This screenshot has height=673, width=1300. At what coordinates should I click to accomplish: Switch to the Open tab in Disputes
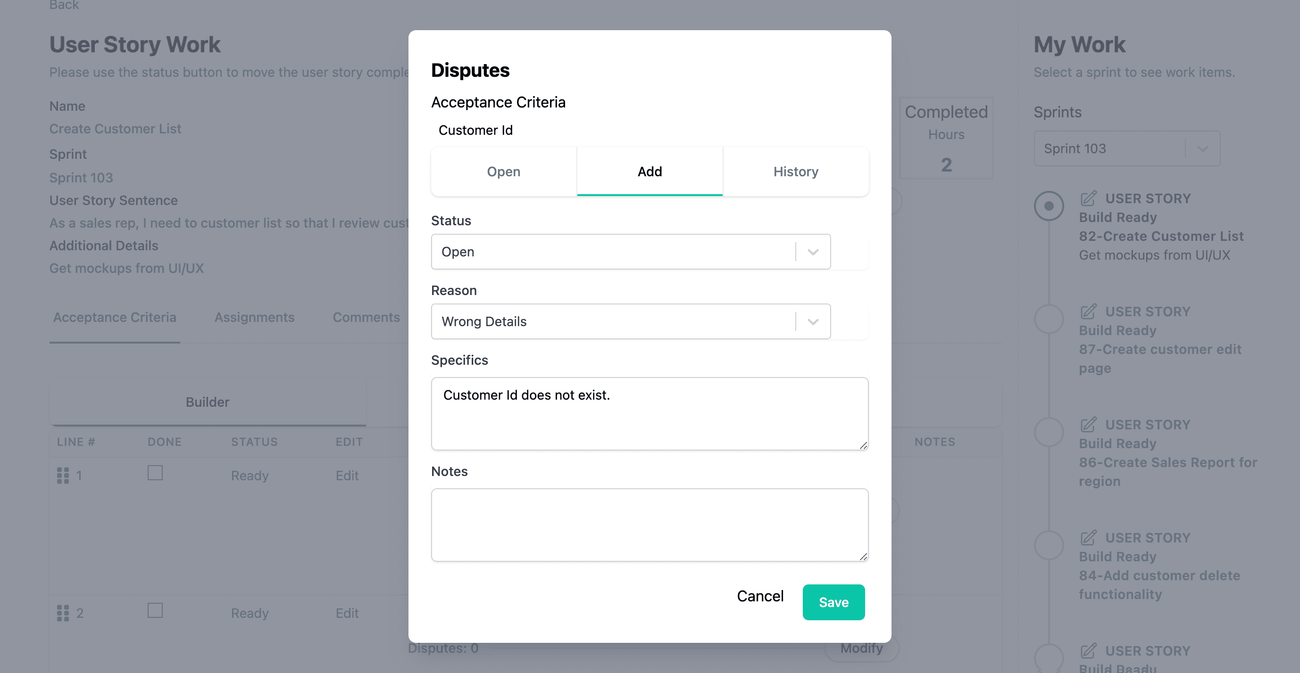(x=503, y=172)
